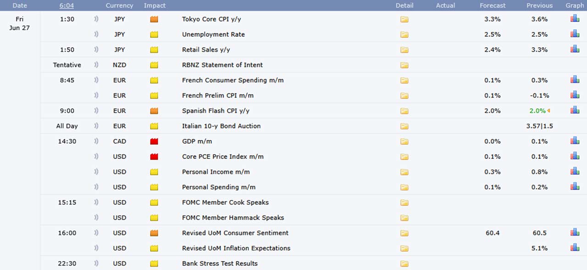Screen dimensions: 587x270
Task: Click graph icon for Retail Sales y/y
Action: point(575,49)
